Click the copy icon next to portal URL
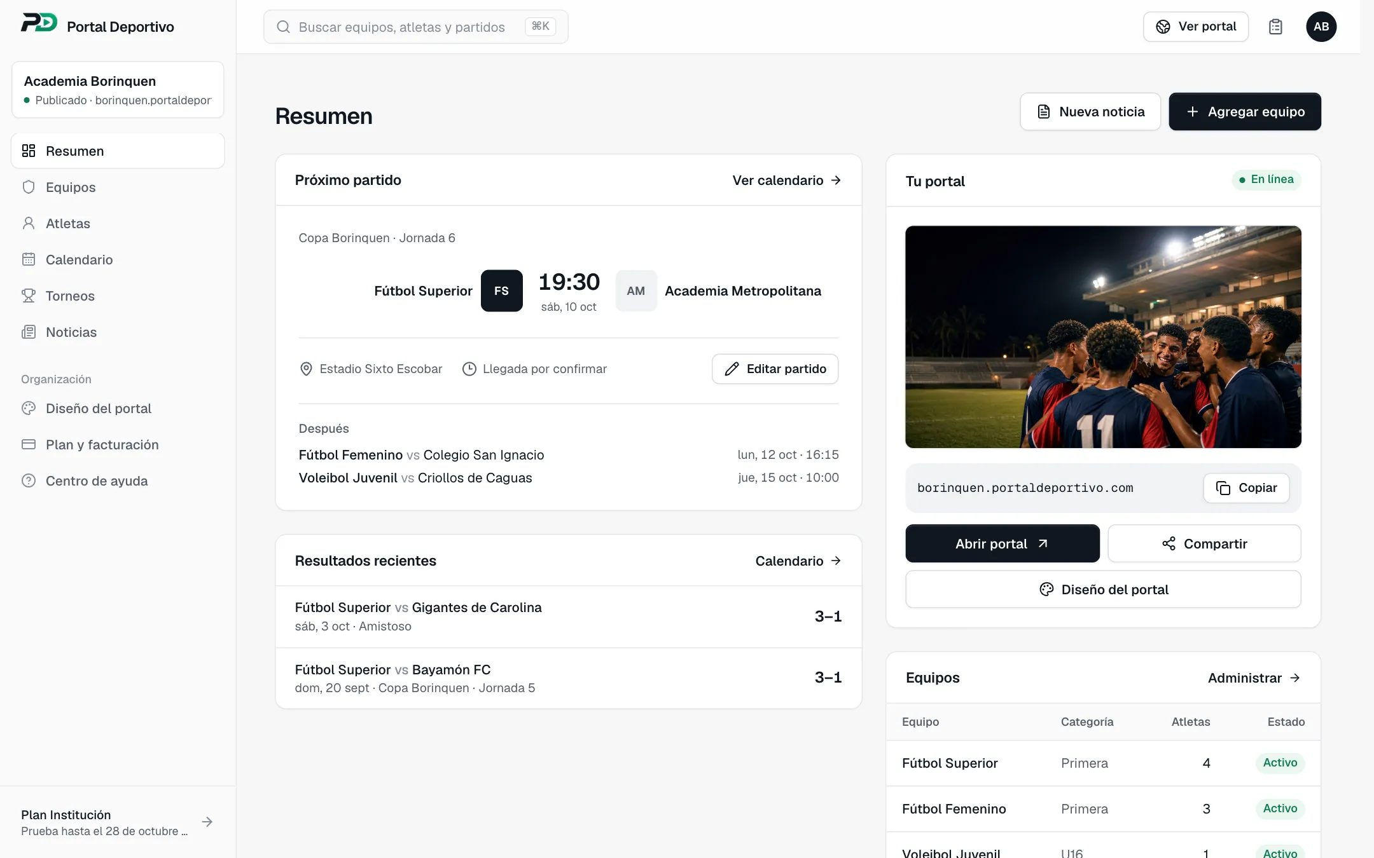 [1223, 487]
